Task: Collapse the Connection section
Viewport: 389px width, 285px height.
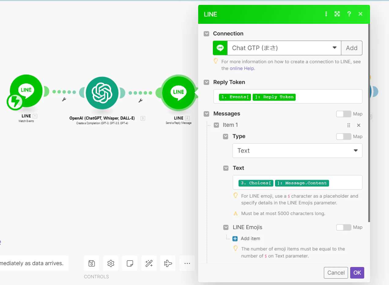Action: click(x=206, y=34)
